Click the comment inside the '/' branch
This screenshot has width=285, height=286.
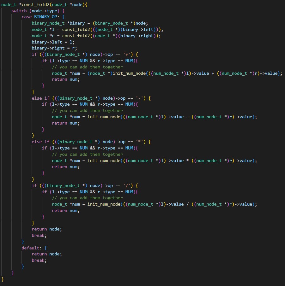pyautogui.click(x=87, y=198)
